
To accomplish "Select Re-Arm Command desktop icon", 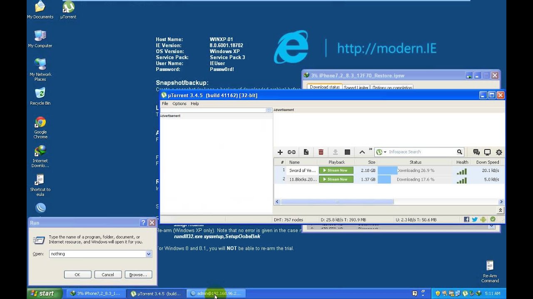I will pos(490,271).
